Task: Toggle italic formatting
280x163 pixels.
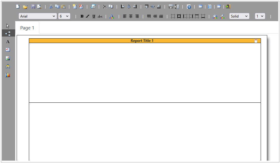Action: [87, 16]
